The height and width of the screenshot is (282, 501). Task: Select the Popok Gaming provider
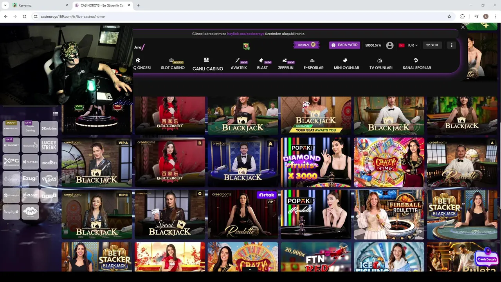(x=30, y=128)
